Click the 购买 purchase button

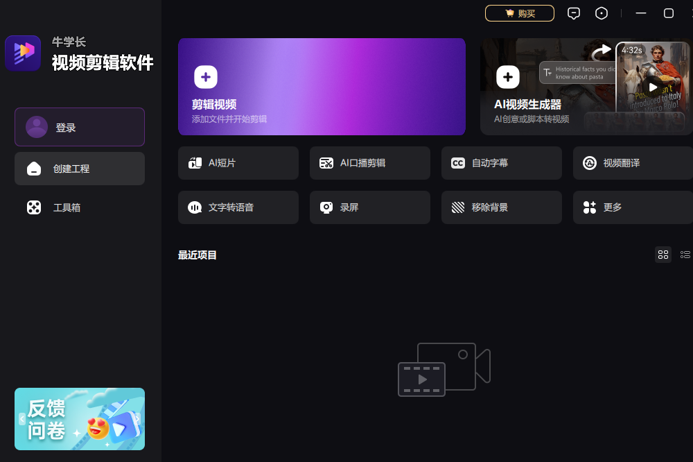[x=519, y=13]
